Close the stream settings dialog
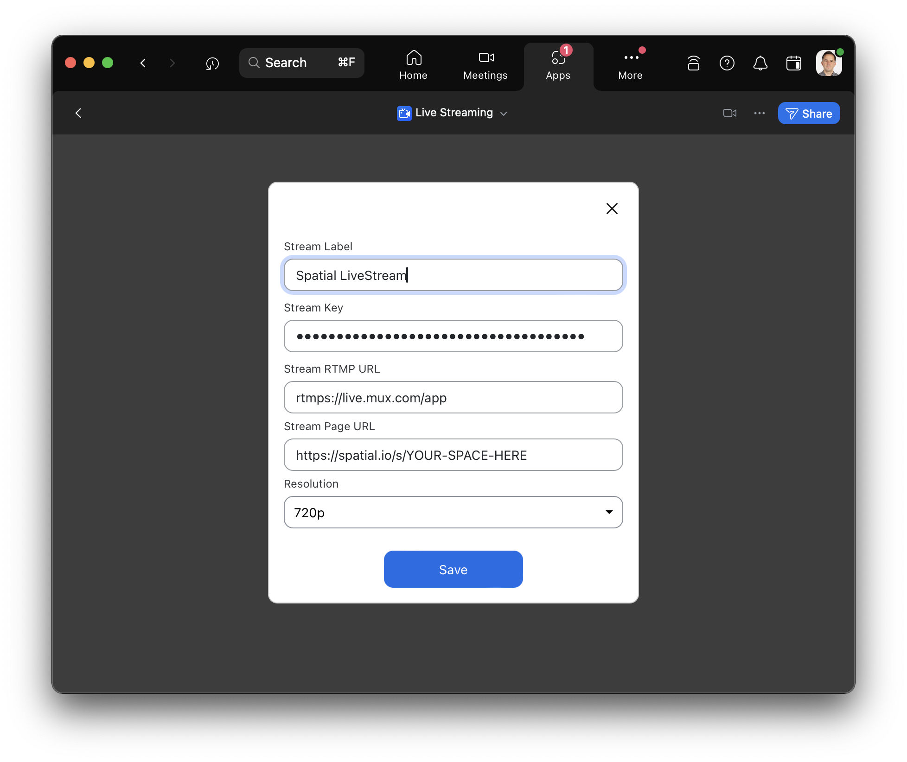Screen dimensions: 907x762 click(612, 209)
